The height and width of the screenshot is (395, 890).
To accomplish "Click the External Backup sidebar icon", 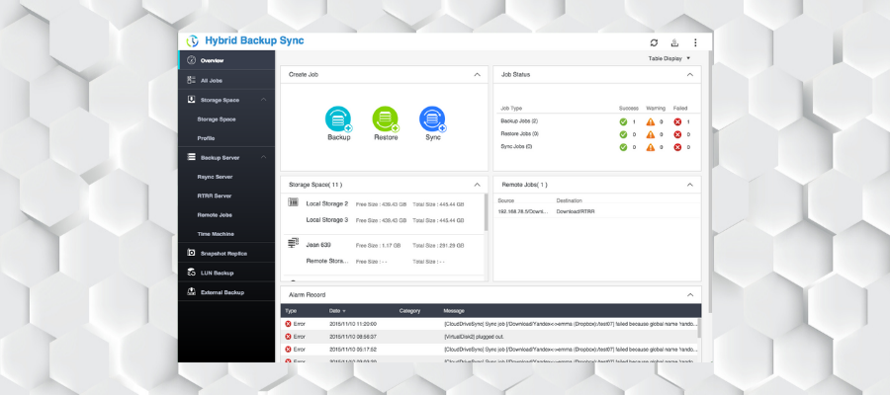I will coord(191,292).
